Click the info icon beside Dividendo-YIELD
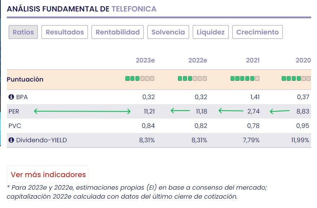This screenshot has width=317, height=208. click(11, 140)
